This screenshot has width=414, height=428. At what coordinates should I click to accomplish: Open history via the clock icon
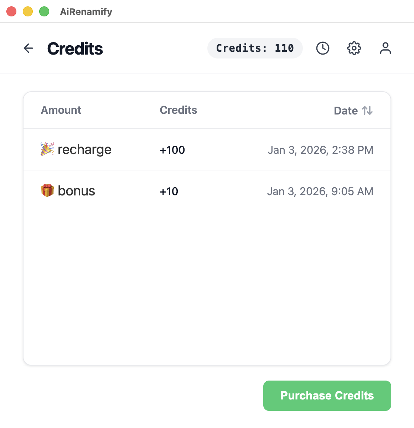coord(323,48)
